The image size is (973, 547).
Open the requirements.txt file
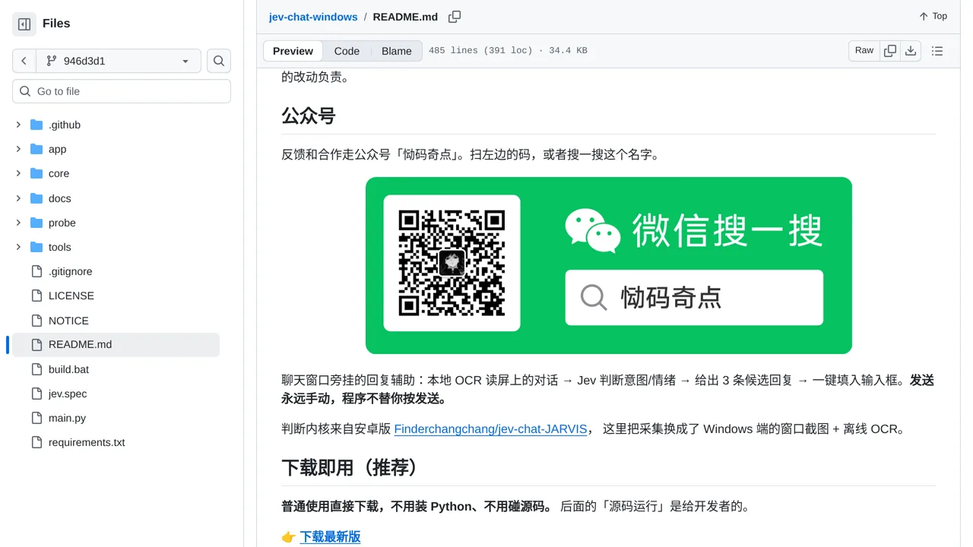click(x=87, y=442)
